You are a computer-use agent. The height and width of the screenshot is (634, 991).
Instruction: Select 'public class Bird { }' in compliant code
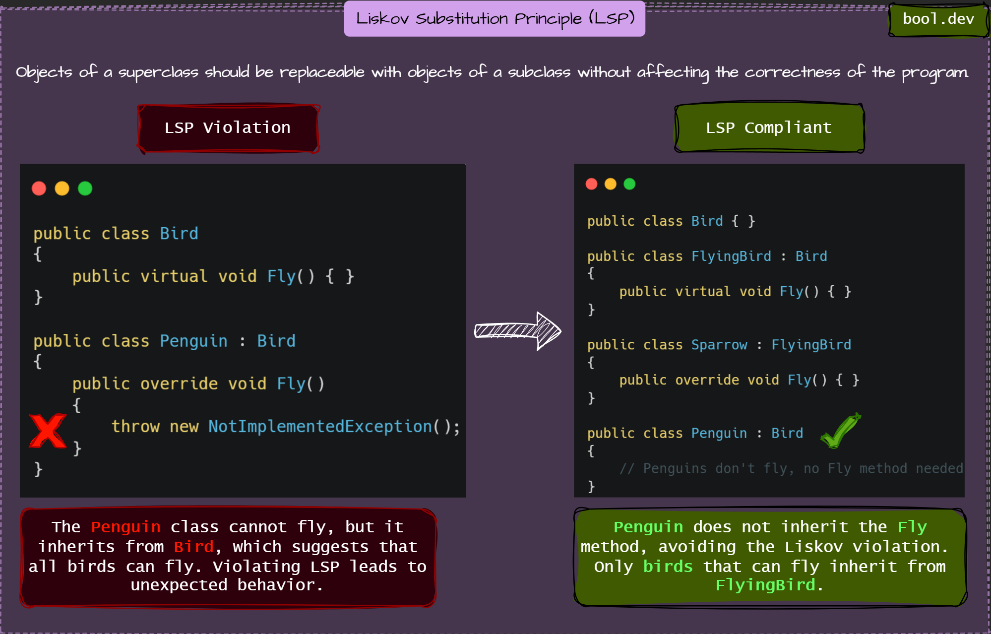671,221
